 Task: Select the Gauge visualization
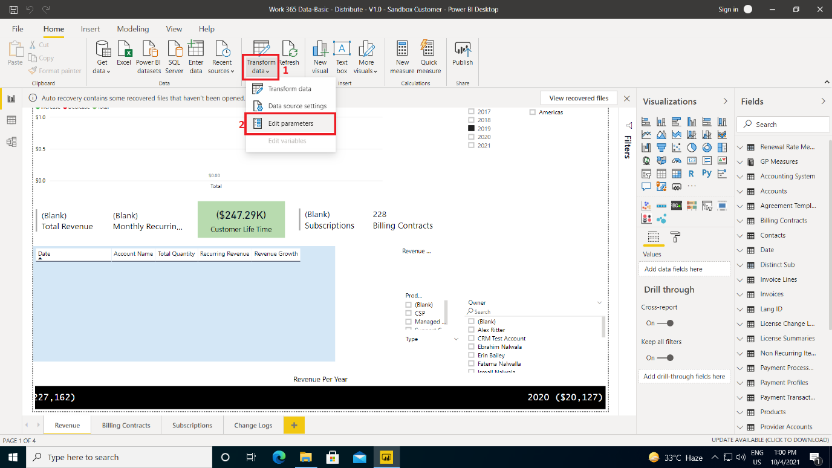(x=677, y=160)
